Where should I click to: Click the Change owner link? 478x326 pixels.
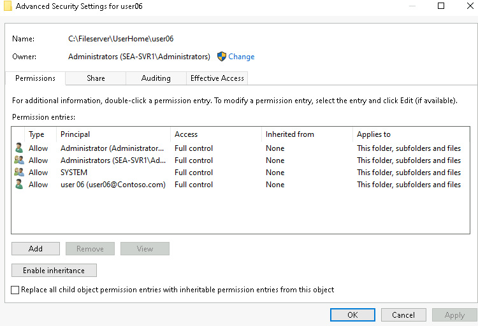[x=241, y=57]
